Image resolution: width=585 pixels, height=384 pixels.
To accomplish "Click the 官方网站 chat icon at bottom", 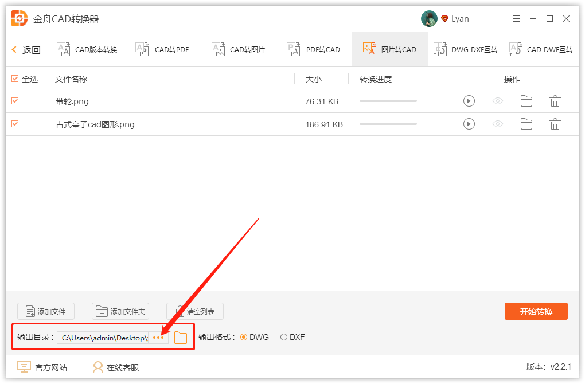I will [x=24, y=367].
